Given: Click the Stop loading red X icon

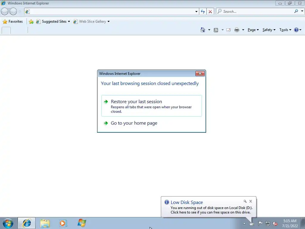Looking at the screenshot, I should click(210, 12).
